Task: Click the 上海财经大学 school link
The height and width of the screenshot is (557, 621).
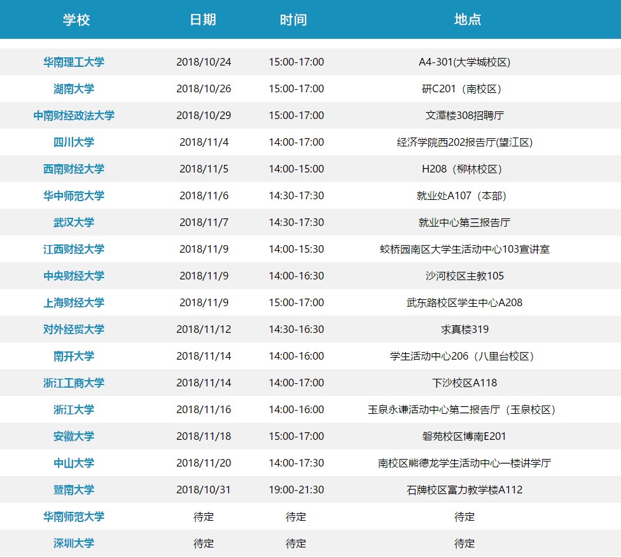Action: (x=74, y=302)
